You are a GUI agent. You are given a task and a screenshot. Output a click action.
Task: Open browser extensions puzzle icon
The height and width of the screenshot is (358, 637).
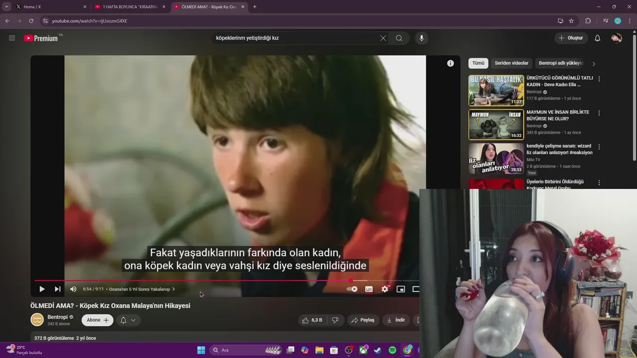[x=588, y=21]
